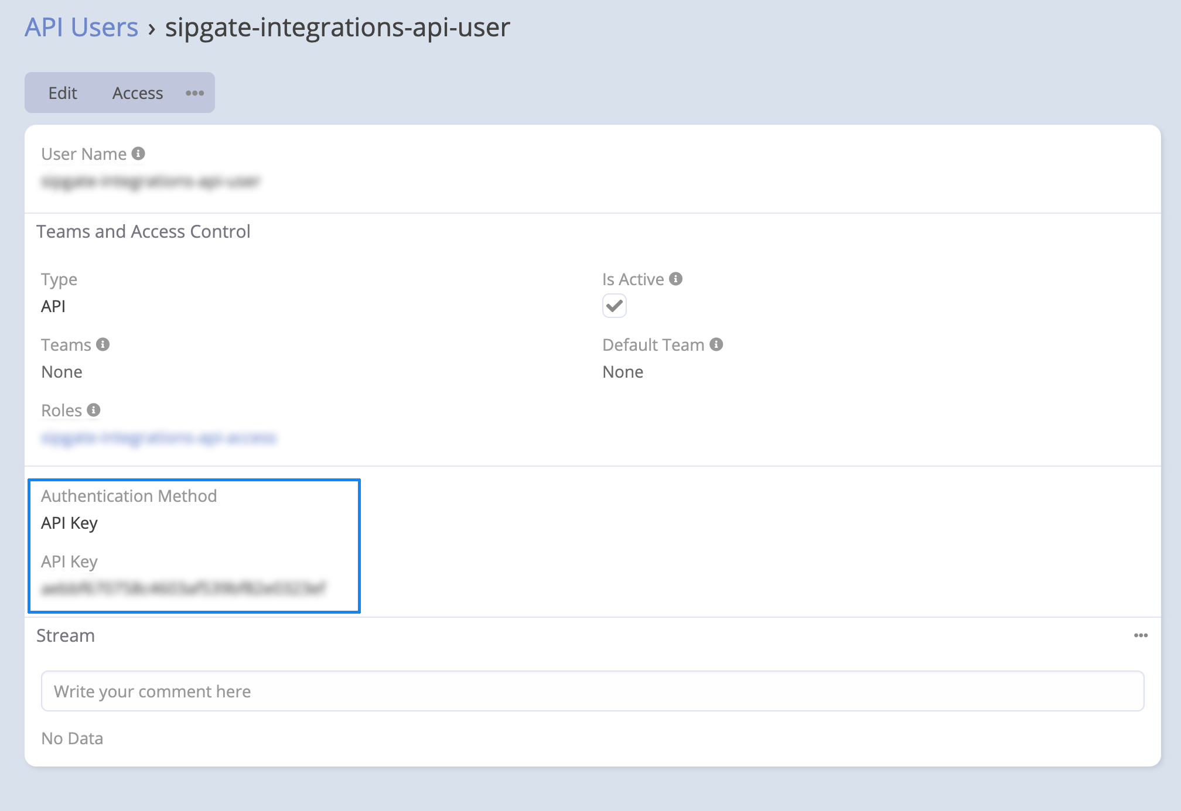
Task: Click the Is Active info icon
Action: pyautogui.click(x=675, y=279)
